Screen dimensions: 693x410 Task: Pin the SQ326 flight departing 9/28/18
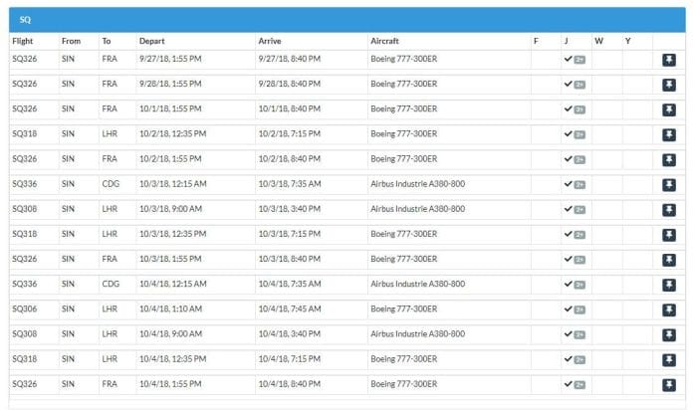[x=669, y=85]
